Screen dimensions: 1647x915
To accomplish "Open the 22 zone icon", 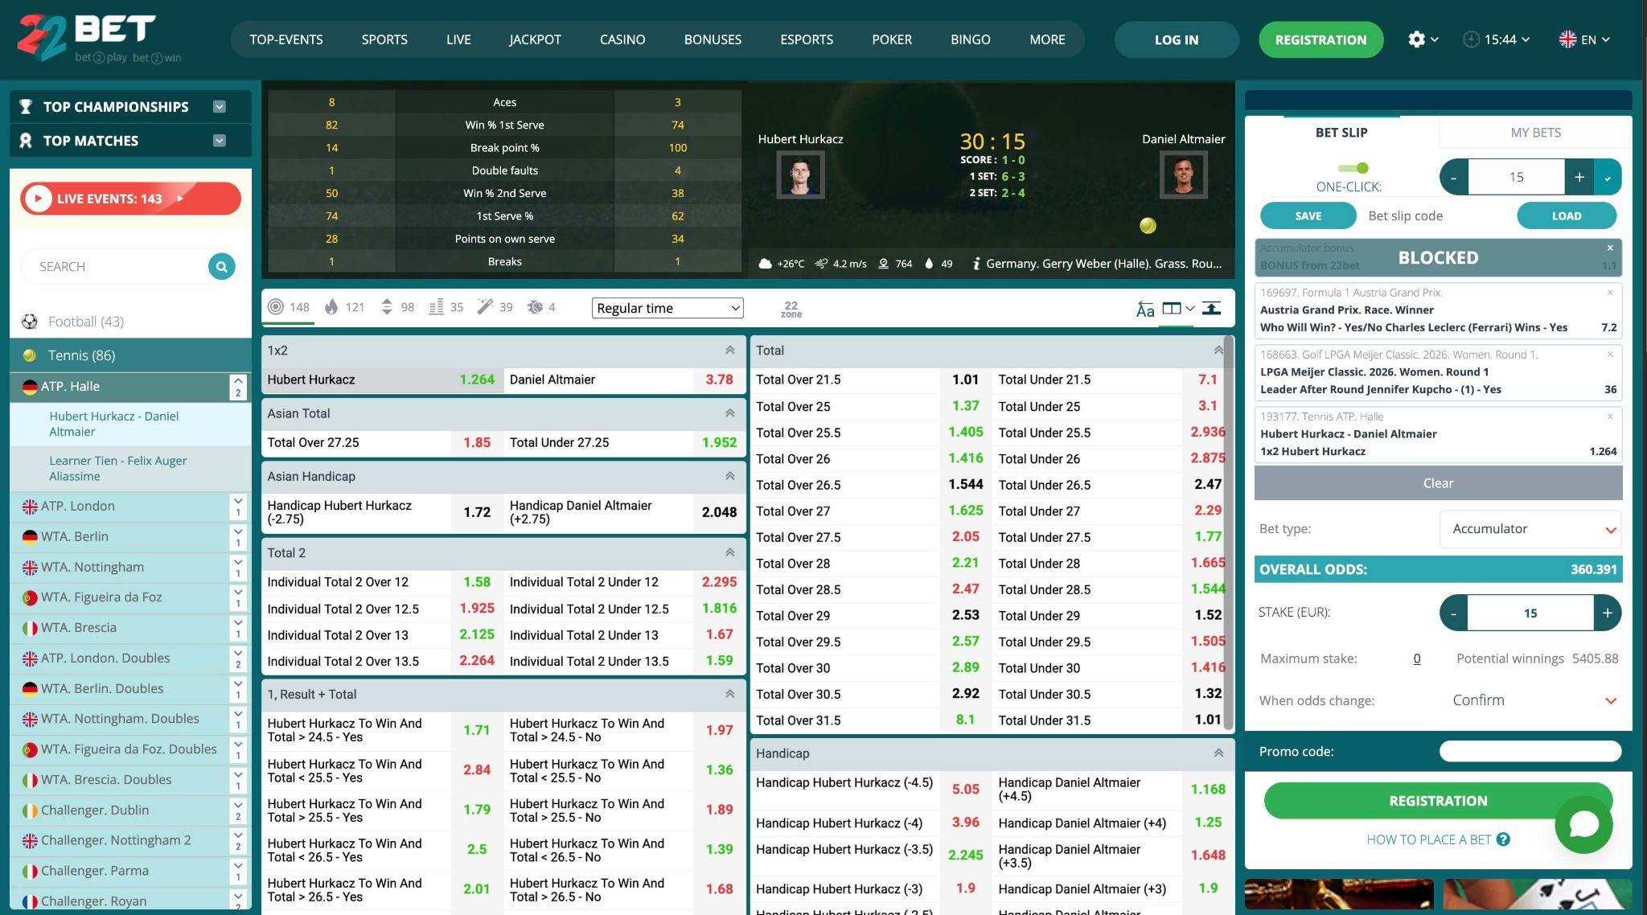I will click(791, 309).
